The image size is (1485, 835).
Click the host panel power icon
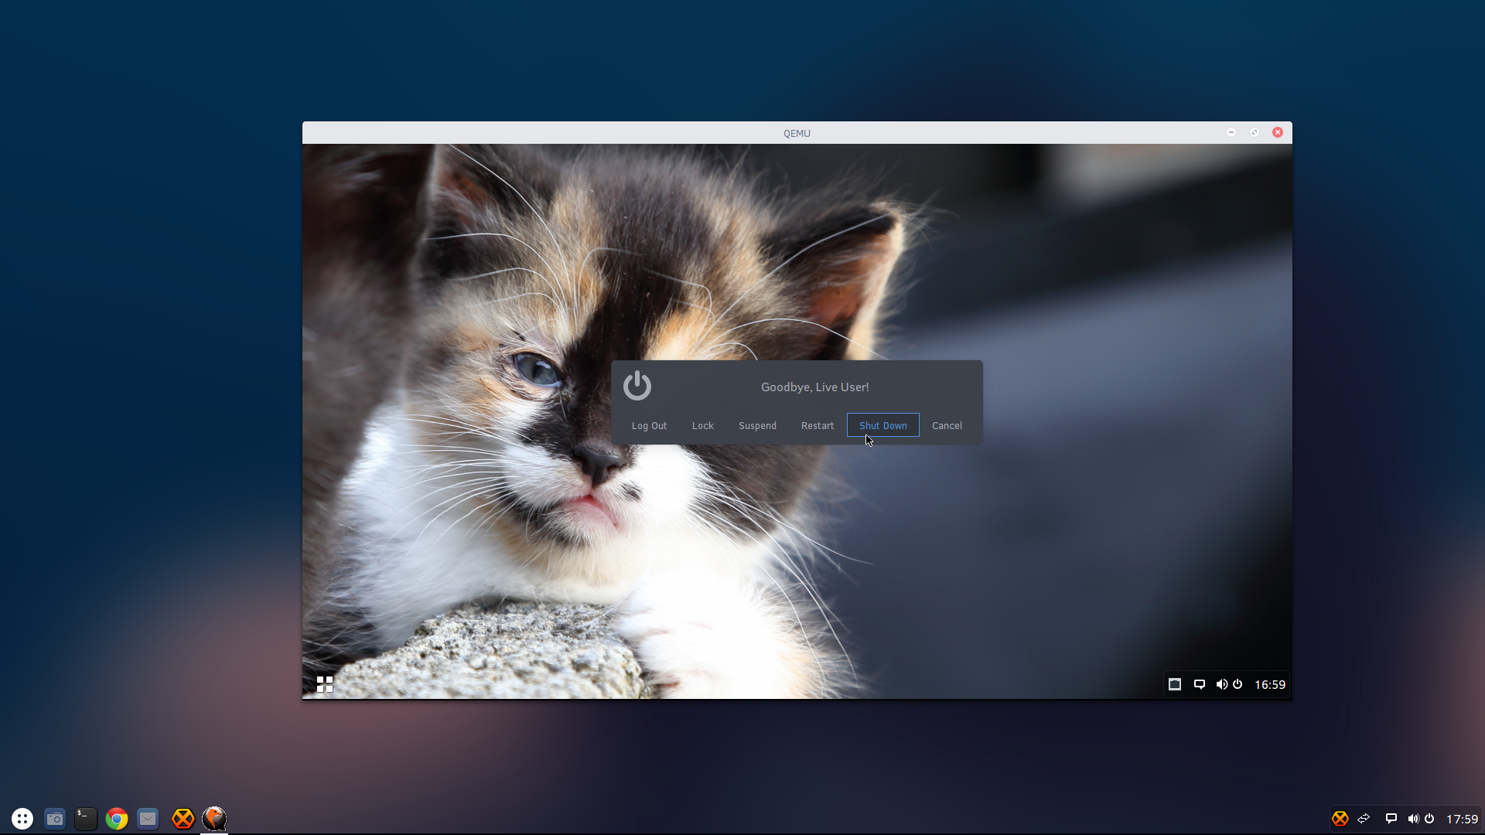[x=1429, y=818]
